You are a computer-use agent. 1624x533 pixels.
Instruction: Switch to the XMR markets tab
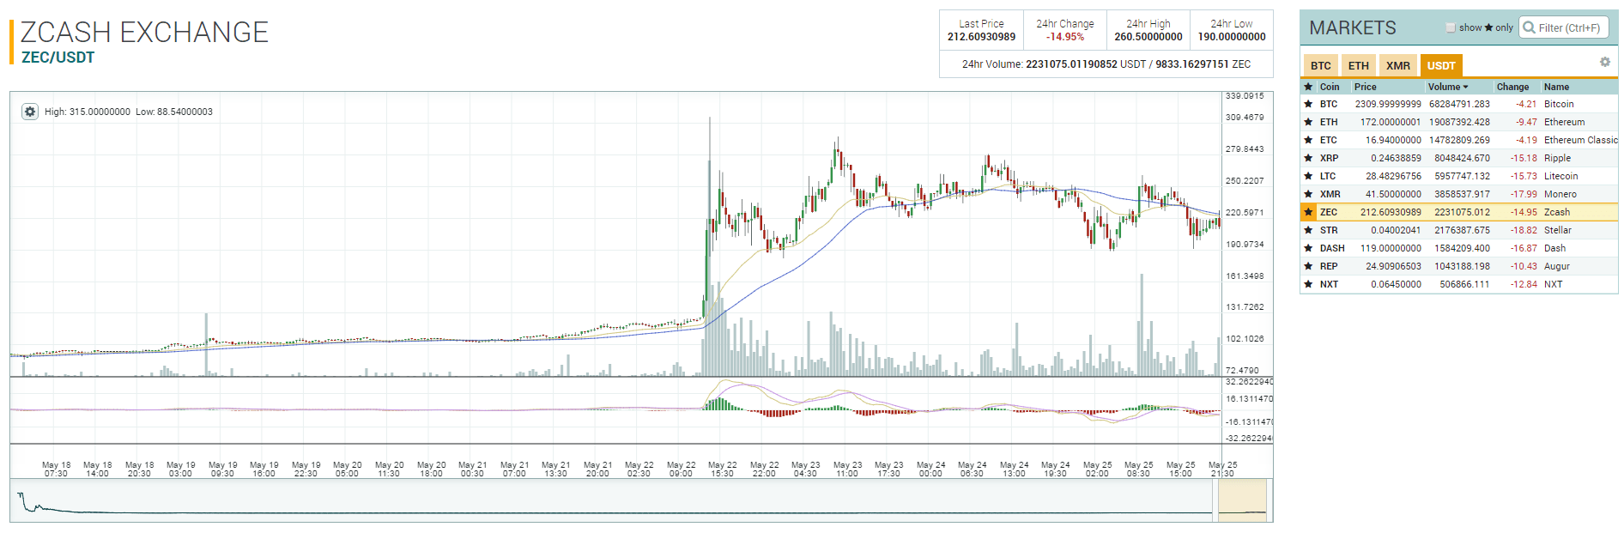point(1397,65)
